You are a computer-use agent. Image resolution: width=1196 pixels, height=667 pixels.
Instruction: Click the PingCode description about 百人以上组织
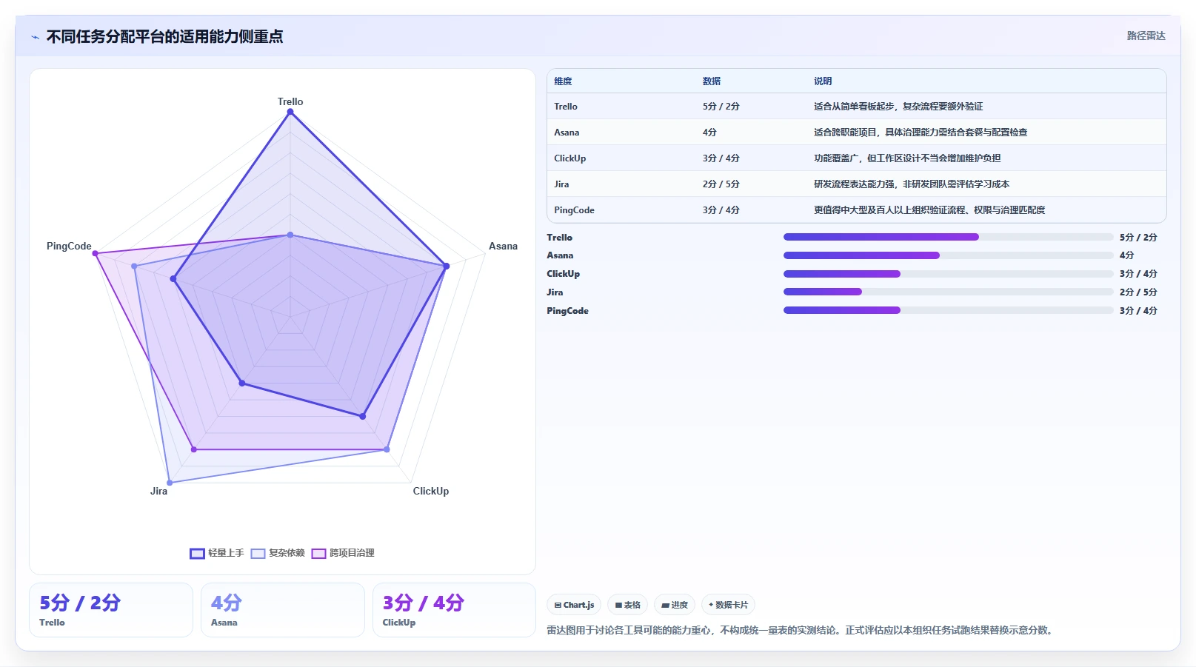[x=929, y=210]
